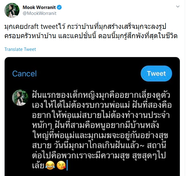Viewport: 186px width, 176px height.
Task: Click the draft text starting with ฝันแรกของเด็กหญิงมุก
Action: click(102, 130)
